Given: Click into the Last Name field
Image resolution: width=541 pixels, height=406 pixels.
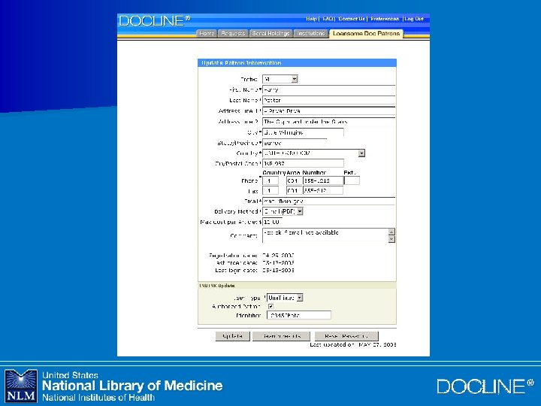Looking at the screenshot, I should click(x=329, y=101).
